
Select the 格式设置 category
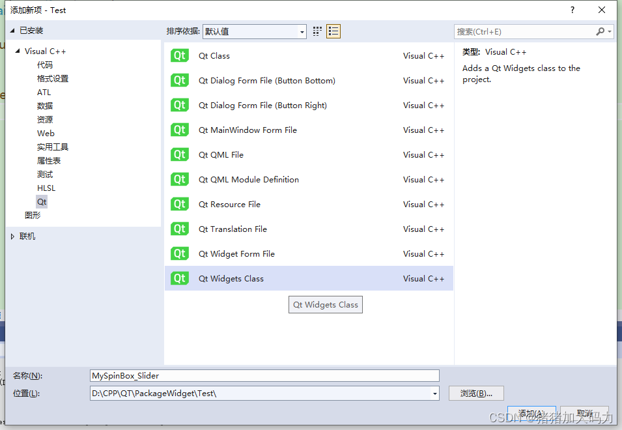(52, 79)
